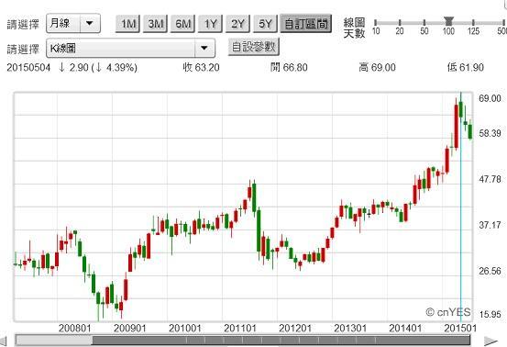The width and height of the screenshot is (507, 347).
Task: Set days slider to the 125 tick
Action: 473,23
